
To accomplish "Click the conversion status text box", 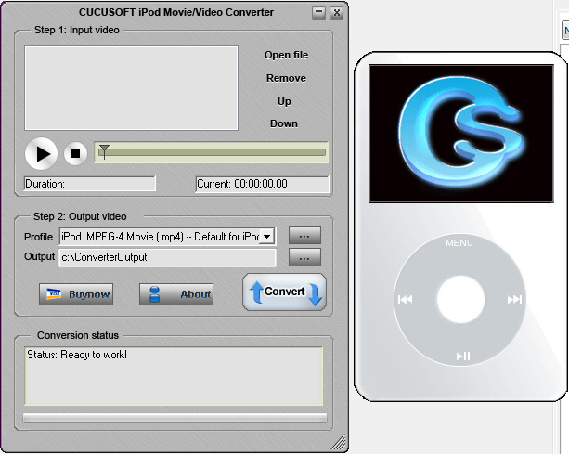I will pos(174,376).
